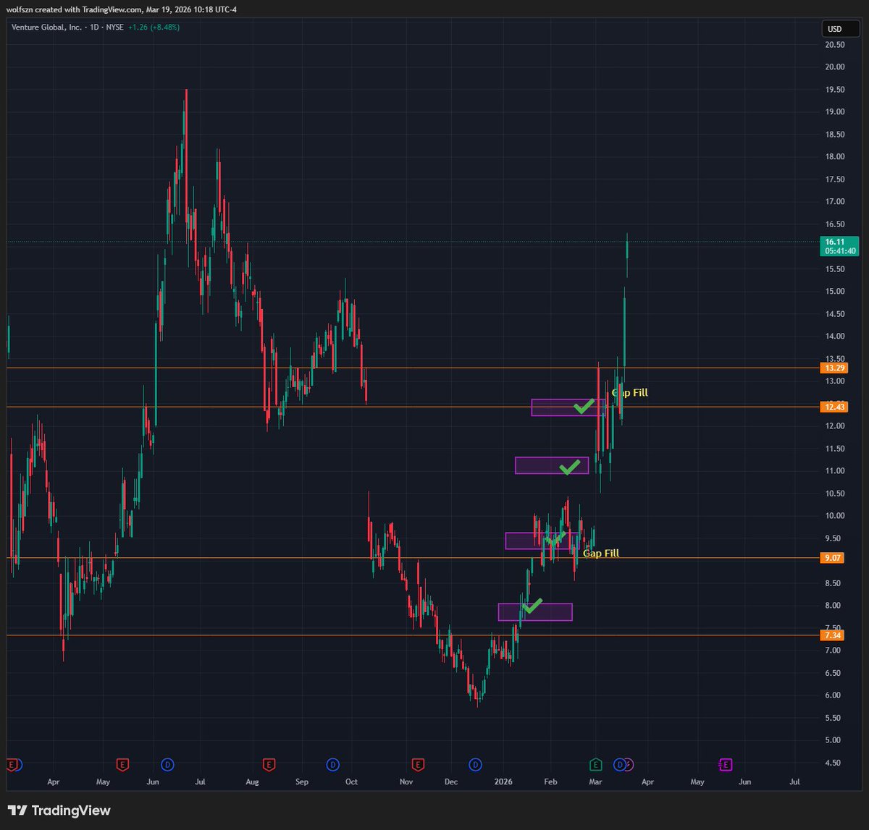The width and height of the screenshot is (869, 830).
Task: Select the Gap Fill label near 12.43
Action: tap(630, 393)
